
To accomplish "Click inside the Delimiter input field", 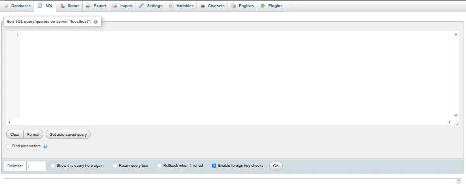I will click(x=36, y=166).
